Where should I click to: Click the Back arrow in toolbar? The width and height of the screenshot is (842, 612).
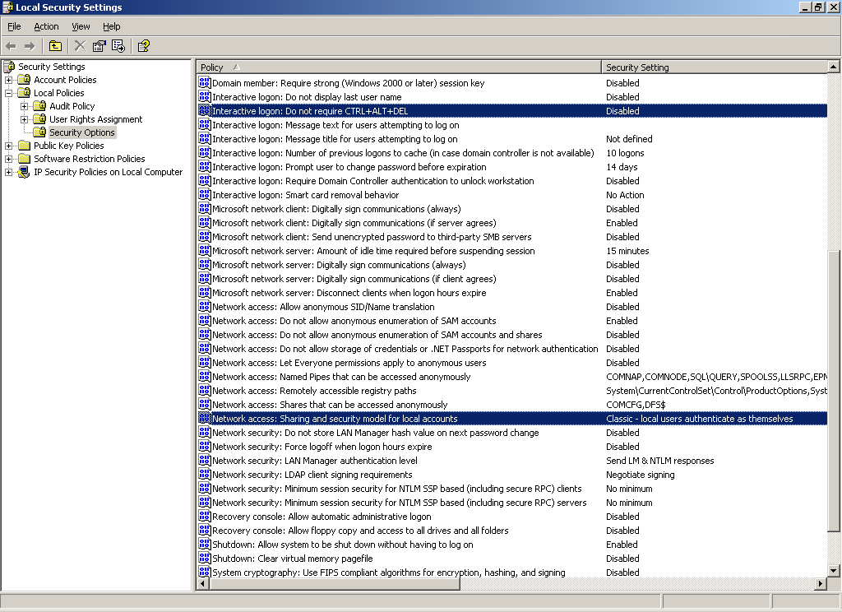pos(12,46)
